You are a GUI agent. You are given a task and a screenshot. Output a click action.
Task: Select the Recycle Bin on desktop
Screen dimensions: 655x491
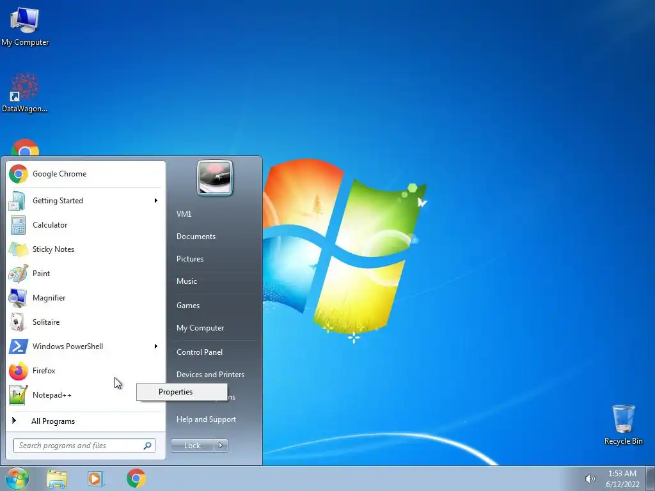click(x=623, y=425)
